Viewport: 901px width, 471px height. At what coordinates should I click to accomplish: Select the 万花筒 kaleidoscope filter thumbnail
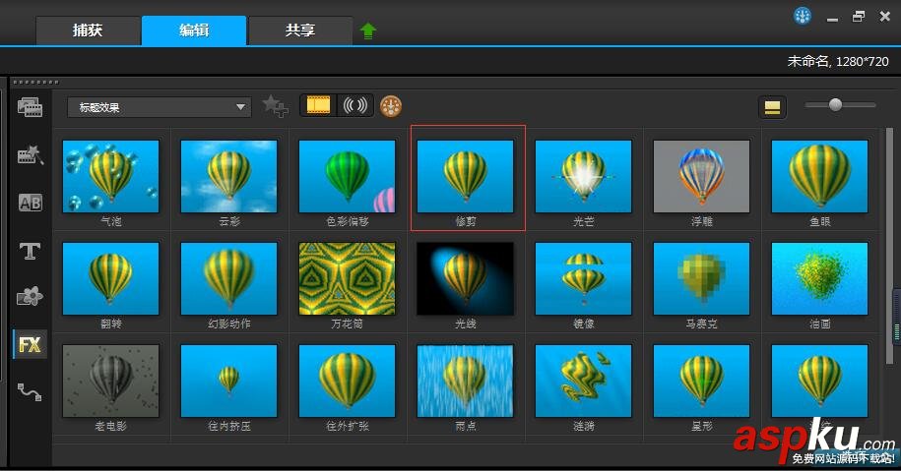pyautogui.click(x=347, y=279)
